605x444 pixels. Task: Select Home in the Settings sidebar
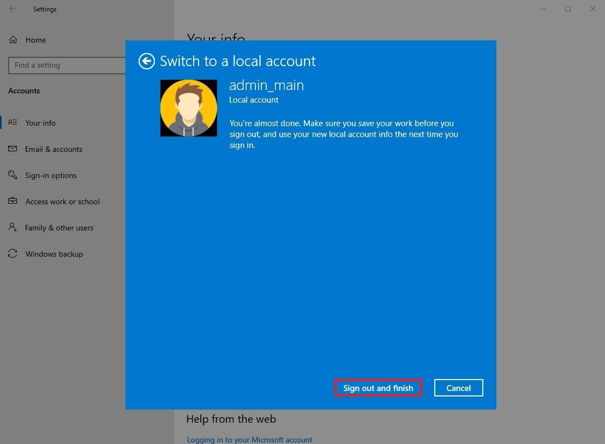click(x=35, y=40)
